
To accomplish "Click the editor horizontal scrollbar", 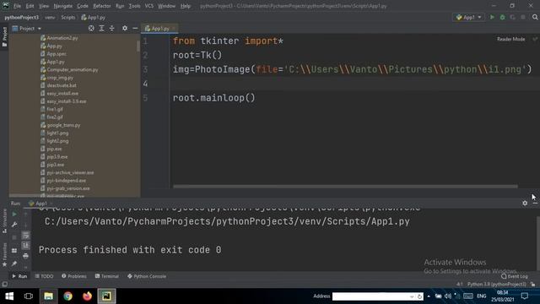I will click(345, 187).
